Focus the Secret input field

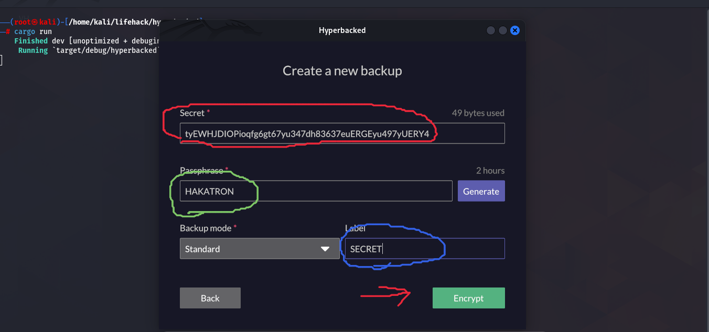point(342,134)
